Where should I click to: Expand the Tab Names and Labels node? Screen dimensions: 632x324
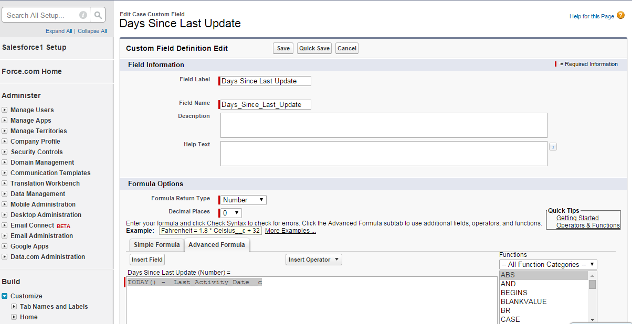tap(14, 307)
